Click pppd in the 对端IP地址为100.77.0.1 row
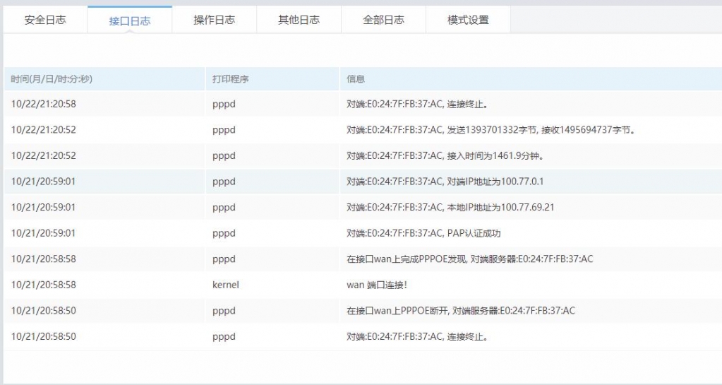This screenshot has height=385, width=722. [x=224, y=182]
